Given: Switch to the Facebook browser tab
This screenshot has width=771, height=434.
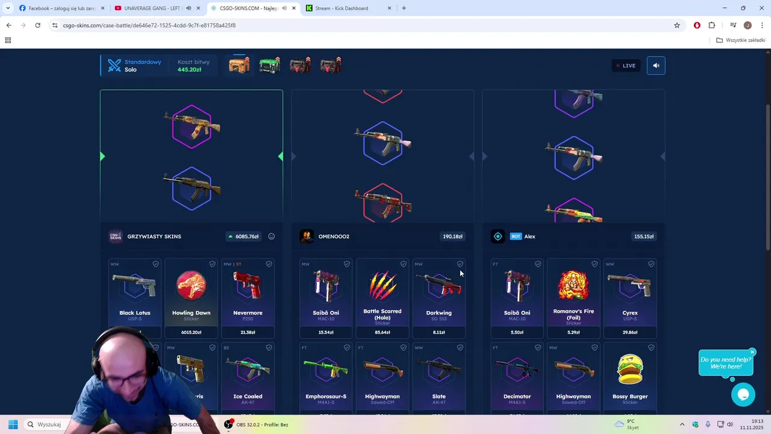Looking at the screenshot, I should point(61,8).
